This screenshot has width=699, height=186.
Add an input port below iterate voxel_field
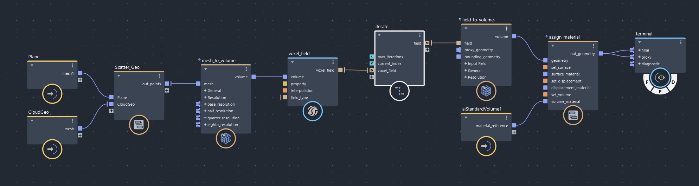click(x=372, y=77)
